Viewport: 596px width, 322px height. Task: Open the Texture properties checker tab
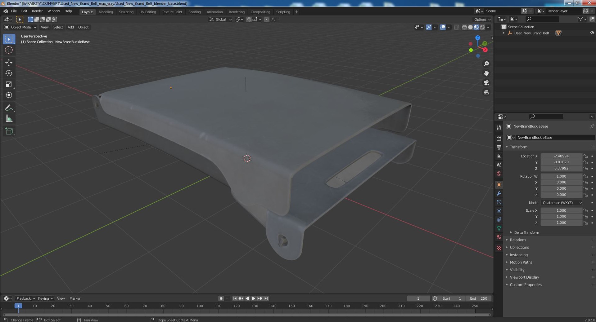[x=499, y=248]
